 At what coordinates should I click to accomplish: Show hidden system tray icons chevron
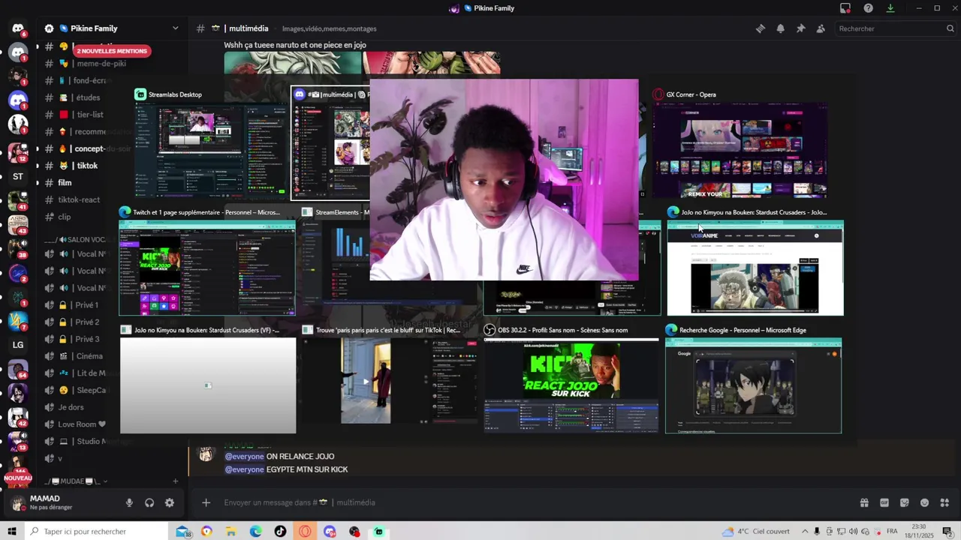click(805, 531)
